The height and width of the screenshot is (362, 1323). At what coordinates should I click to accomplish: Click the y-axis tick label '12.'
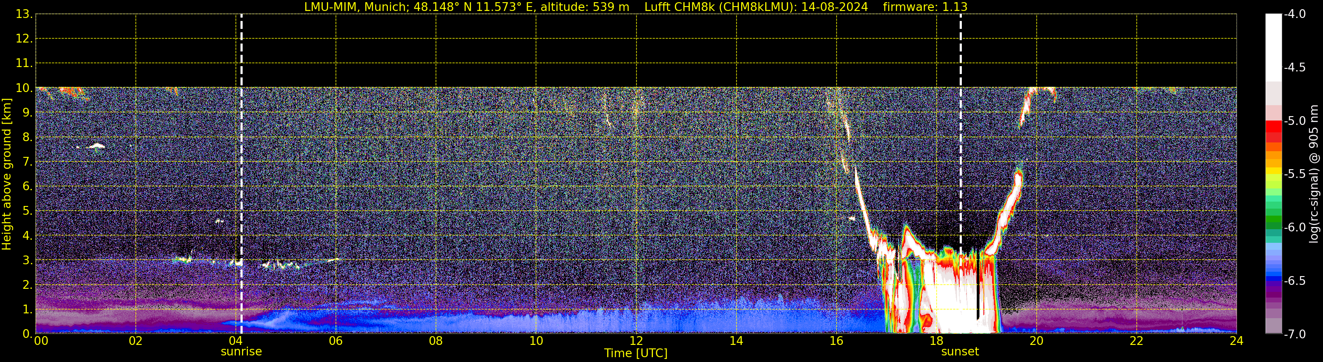pos(24,39)
